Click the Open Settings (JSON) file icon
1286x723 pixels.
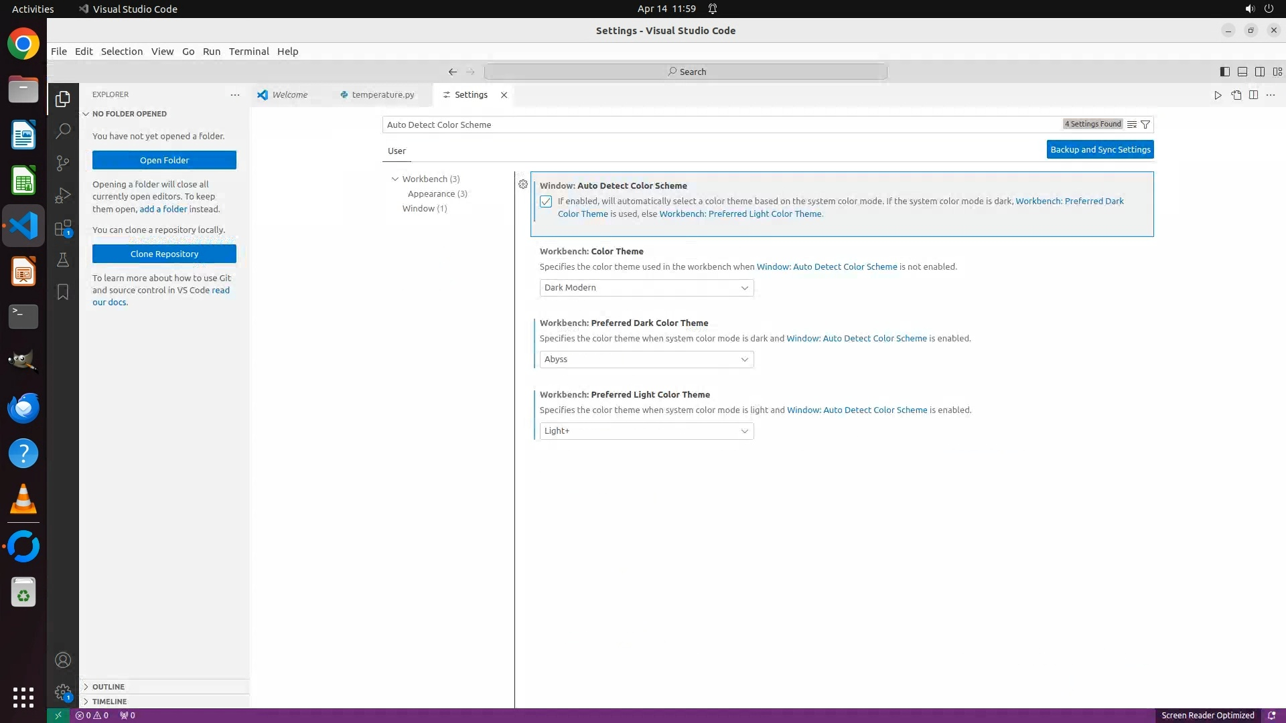pyautogui.click(x=1236, y=95)
